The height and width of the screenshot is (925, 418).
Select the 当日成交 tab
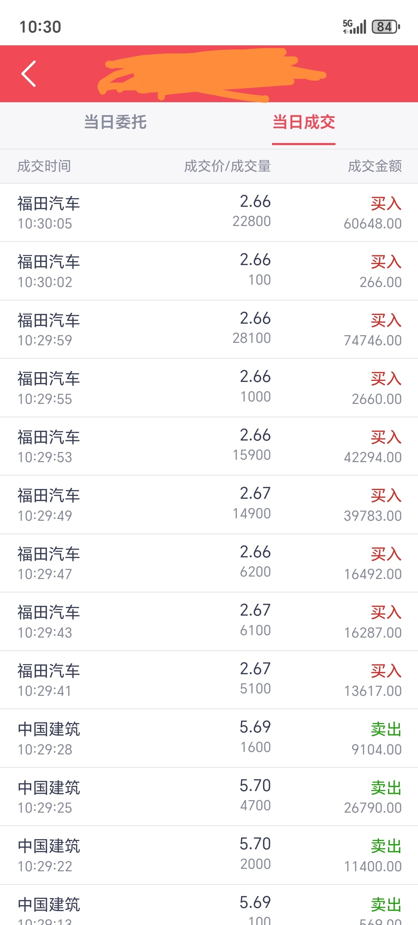pos(304,122)
